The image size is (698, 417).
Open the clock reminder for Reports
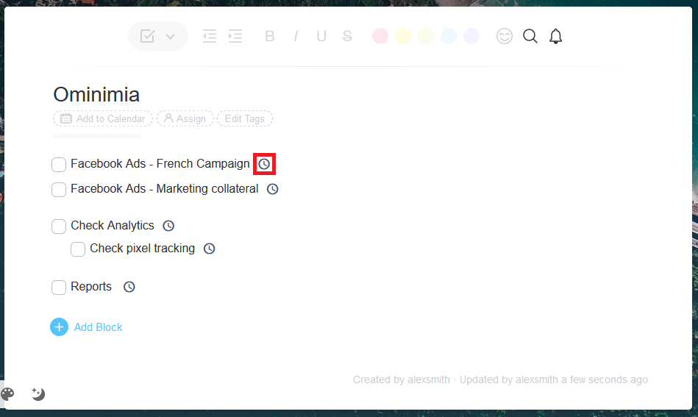pyautogui.click(x=129, y=287)
